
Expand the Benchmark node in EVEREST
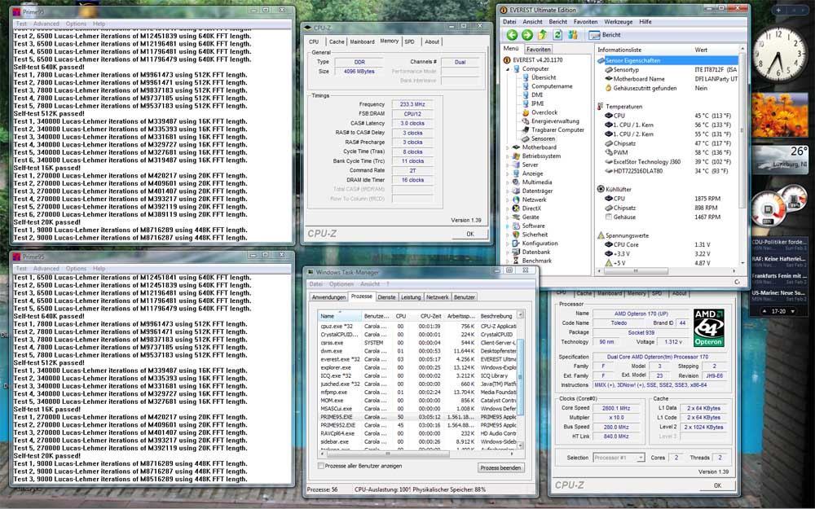(508, 261)
